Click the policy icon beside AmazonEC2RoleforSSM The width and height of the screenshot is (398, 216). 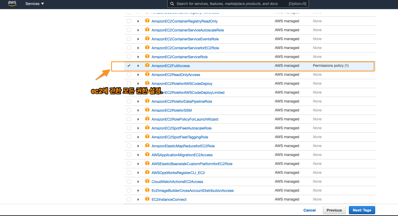pos(147,110)
